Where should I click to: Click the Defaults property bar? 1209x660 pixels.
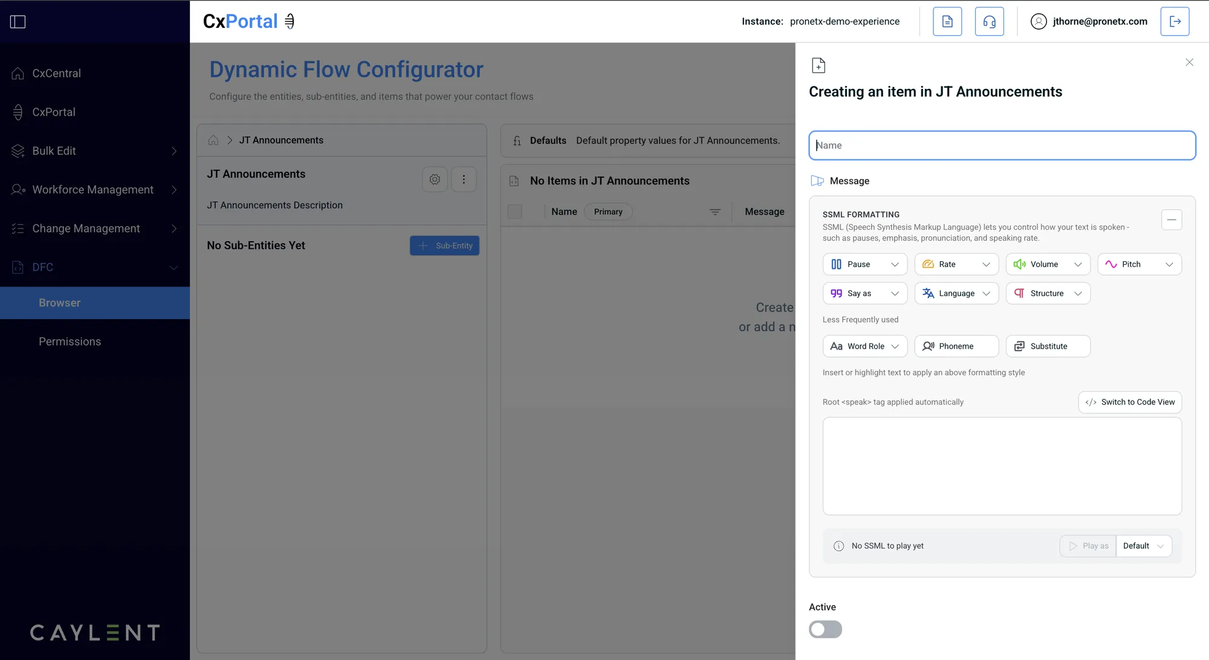coord(648,141)
